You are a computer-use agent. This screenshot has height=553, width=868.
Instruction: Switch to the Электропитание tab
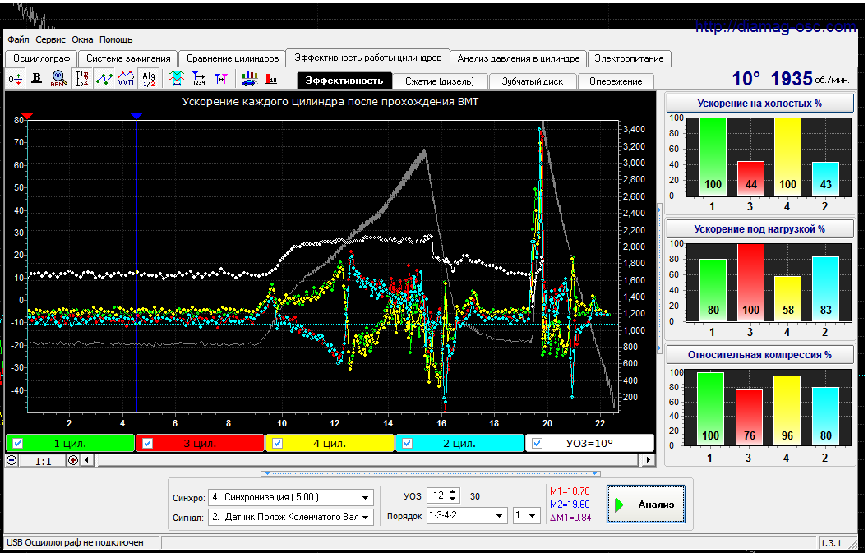pyautogui.click(x=630, y=58)
